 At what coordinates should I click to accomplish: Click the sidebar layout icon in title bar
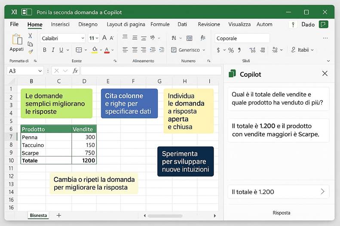pos(27,12)
